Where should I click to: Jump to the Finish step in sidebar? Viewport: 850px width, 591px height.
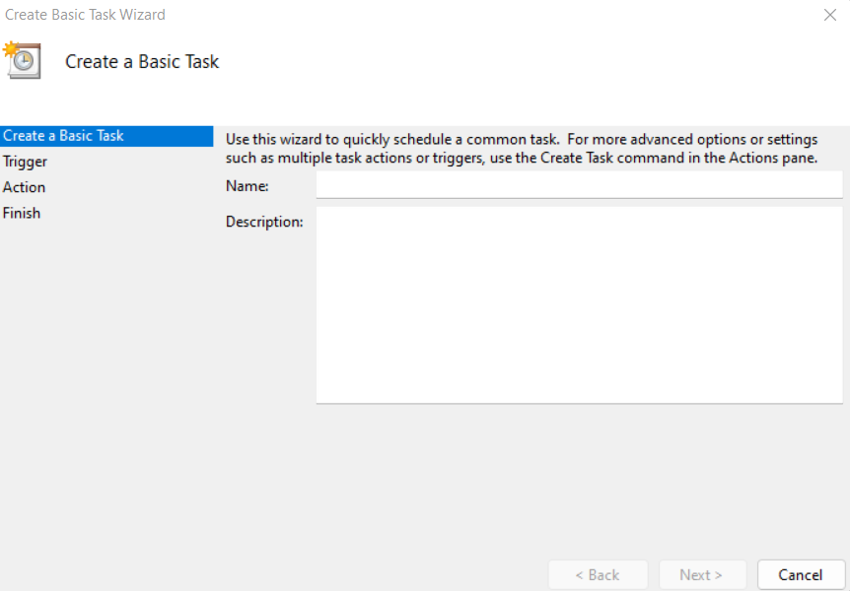[22, 213]
